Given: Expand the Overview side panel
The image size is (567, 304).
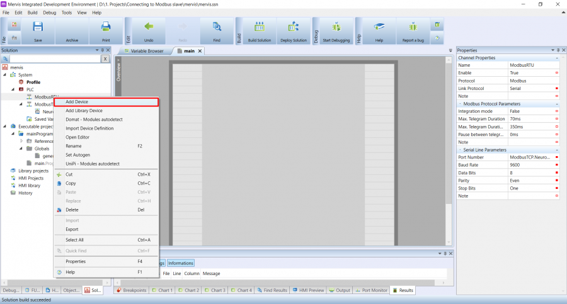Looking at the screenshot, I should (118, 69).
